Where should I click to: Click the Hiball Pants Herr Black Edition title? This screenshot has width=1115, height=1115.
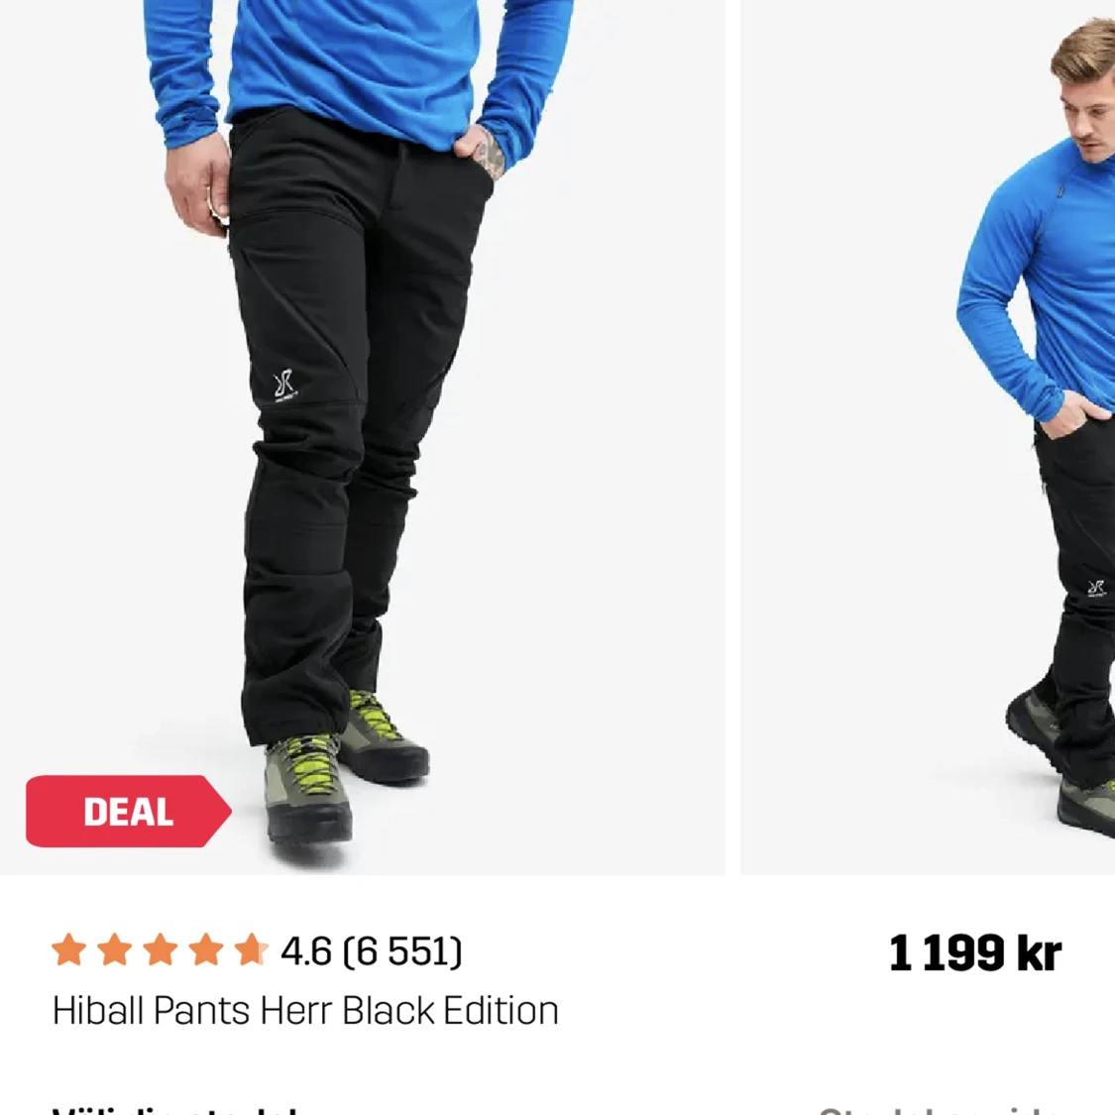click(305, 1011)
